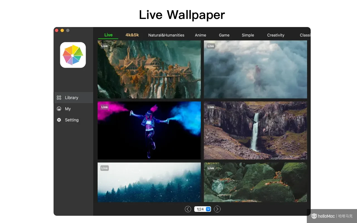Image resolution: width=357 pixels, height=223 pixels.
Task: Open the Setting sidebar label
Action: pyautogui.click(x=72, y=120)
